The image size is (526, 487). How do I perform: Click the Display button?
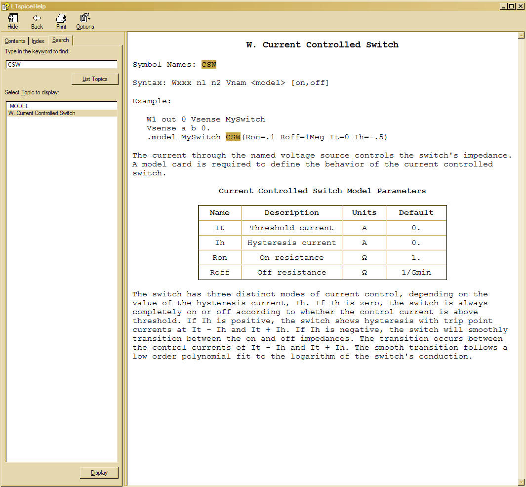[x=99, y=473]
